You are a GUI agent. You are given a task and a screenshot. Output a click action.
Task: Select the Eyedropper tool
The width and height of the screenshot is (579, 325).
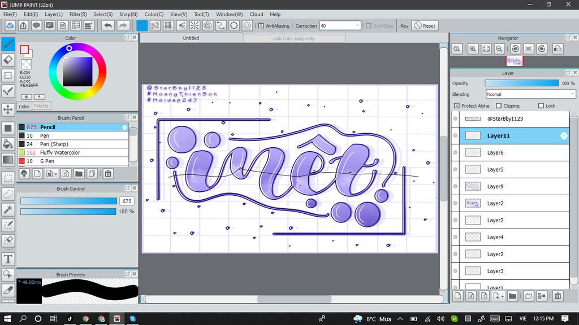click(8, 290)
